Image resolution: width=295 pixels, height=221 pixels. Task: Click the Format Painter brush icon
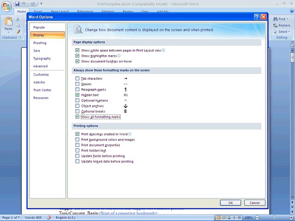click(x=18, y=31)
